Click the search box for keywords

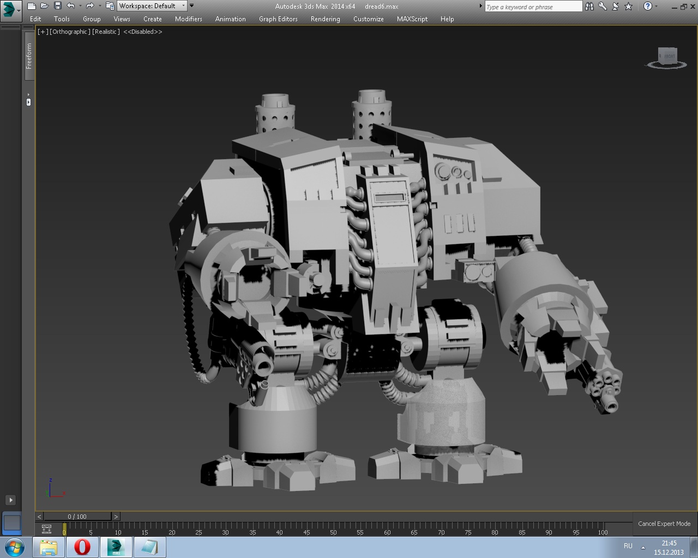click(x=533, y=7)
